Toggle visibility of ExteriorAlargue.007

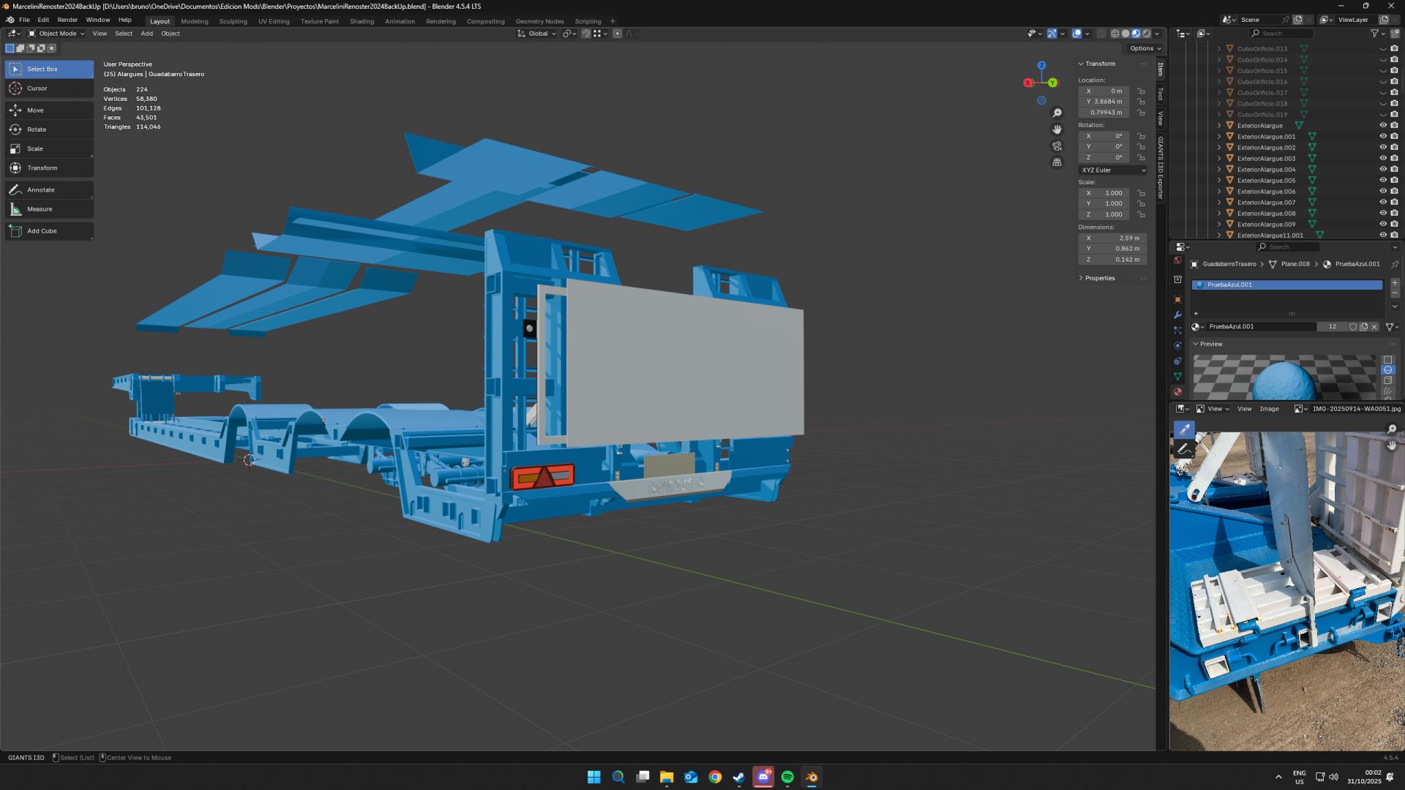pos(1383,202)
